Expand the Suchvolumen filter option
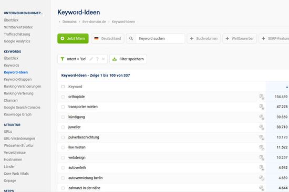 (204, 38)
